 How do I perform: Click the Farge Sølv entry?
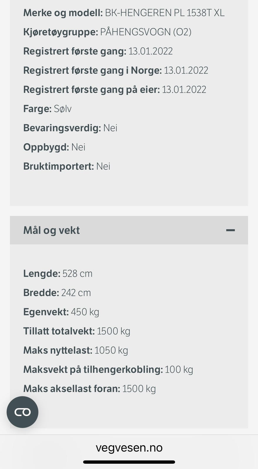coord(47,109)
